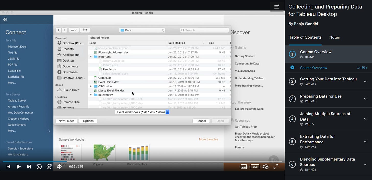Screen dimensions: 372x180
Task: Go back in file dialog
Action: click(x=59, y=30)
